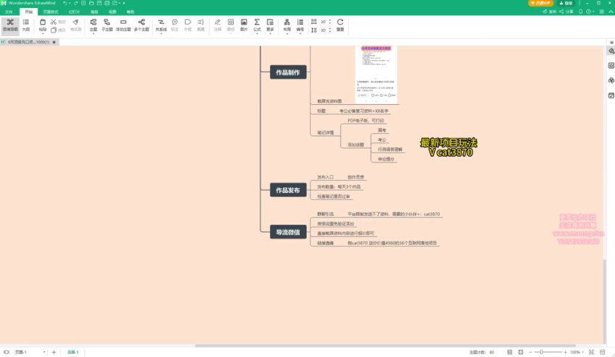Switch to outline view mode
Screen dimensions: 615x357
pos(26,25)
